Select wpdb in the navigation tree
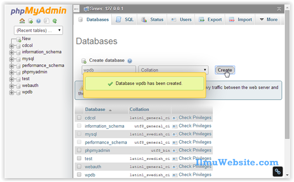294x182 pixels. 27,92
